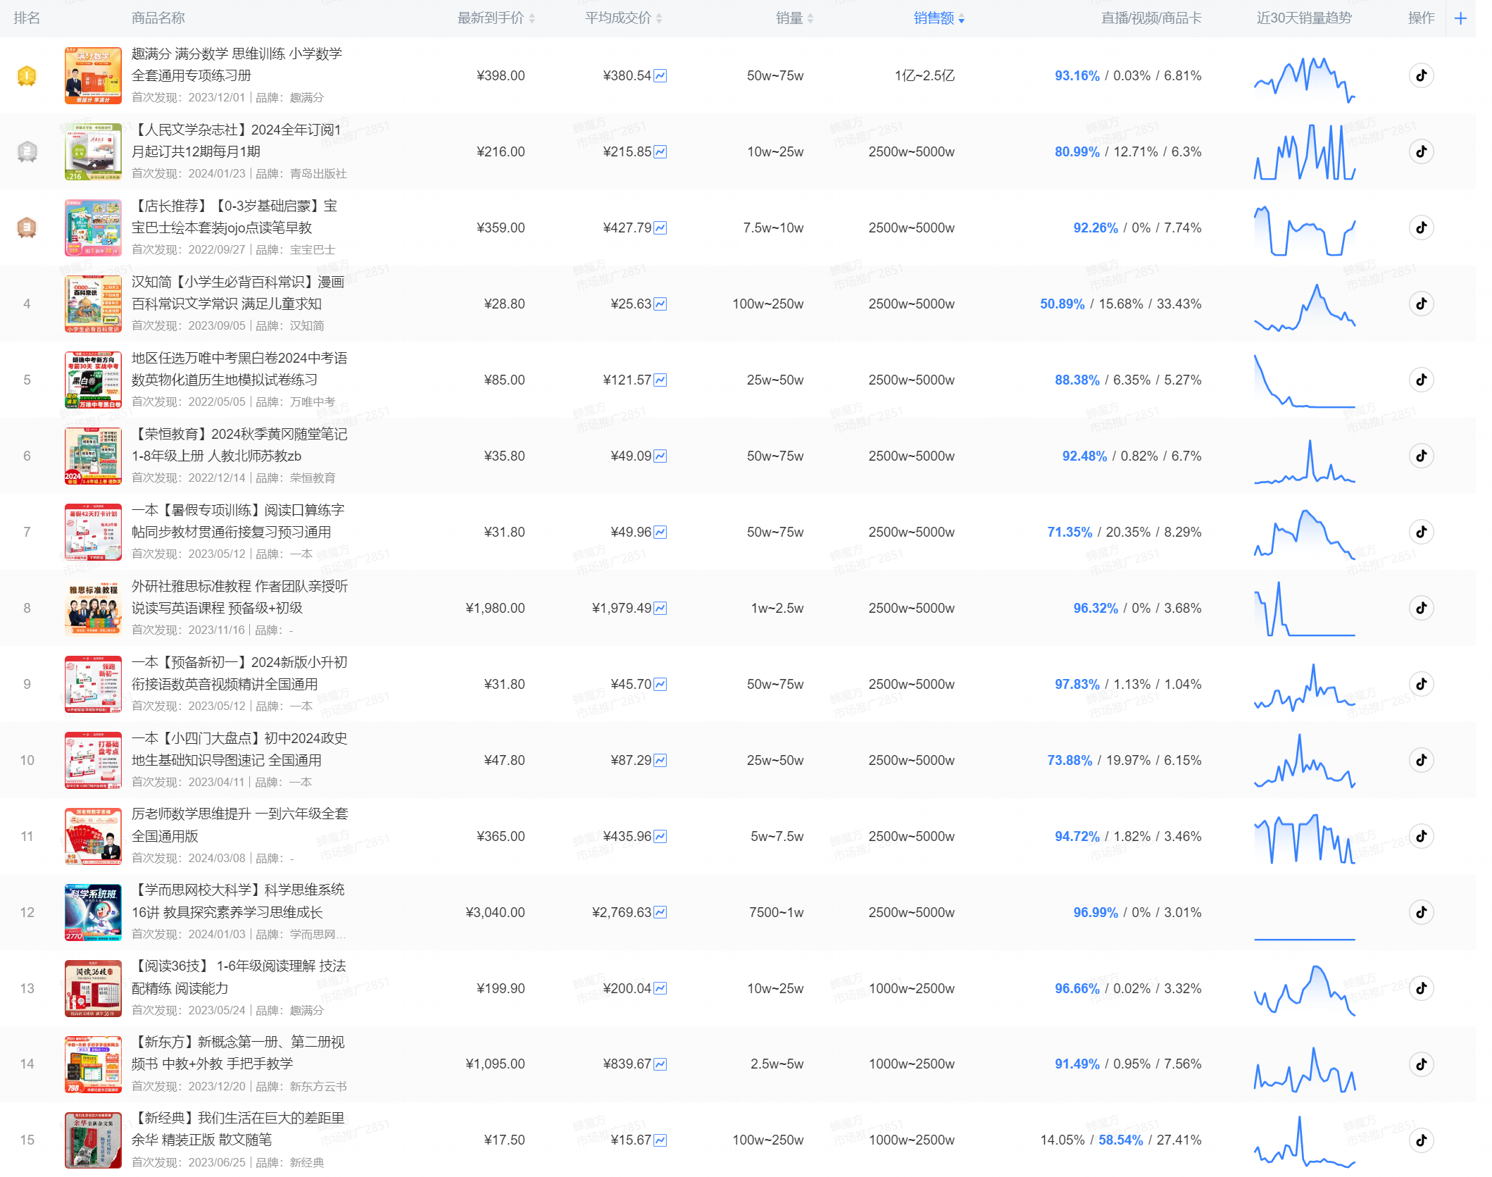Click TikTok icon for 学而思网校大科学 row

[1421, 912]
